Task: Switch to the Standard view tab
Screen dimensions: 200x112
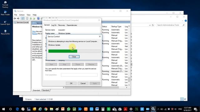Action: 46,91
